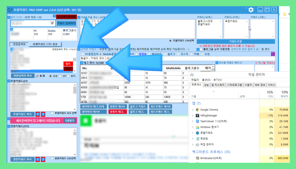
Task: Expand Google Chrome row in Task Manager
Action: [193, 109]
